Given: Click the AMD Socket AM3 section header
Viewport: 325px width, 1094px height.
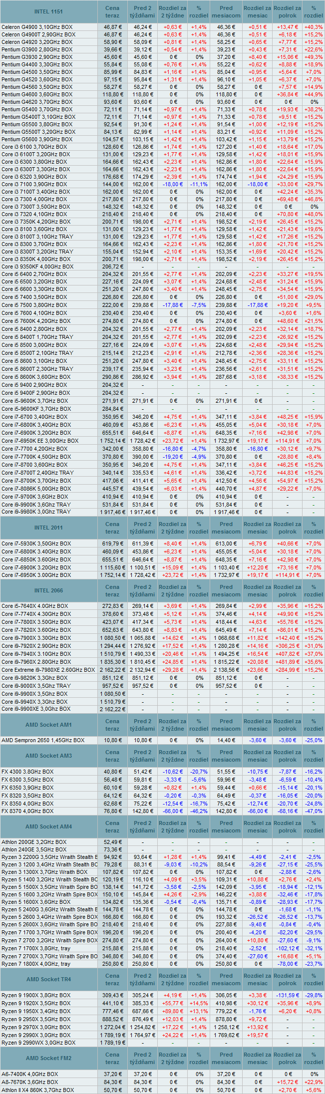Looking at the screenshot, I should coord(49,756).
